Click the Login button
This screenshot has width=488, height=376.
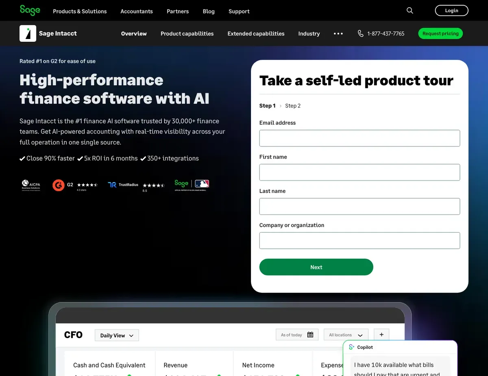(x=452, y=11)
